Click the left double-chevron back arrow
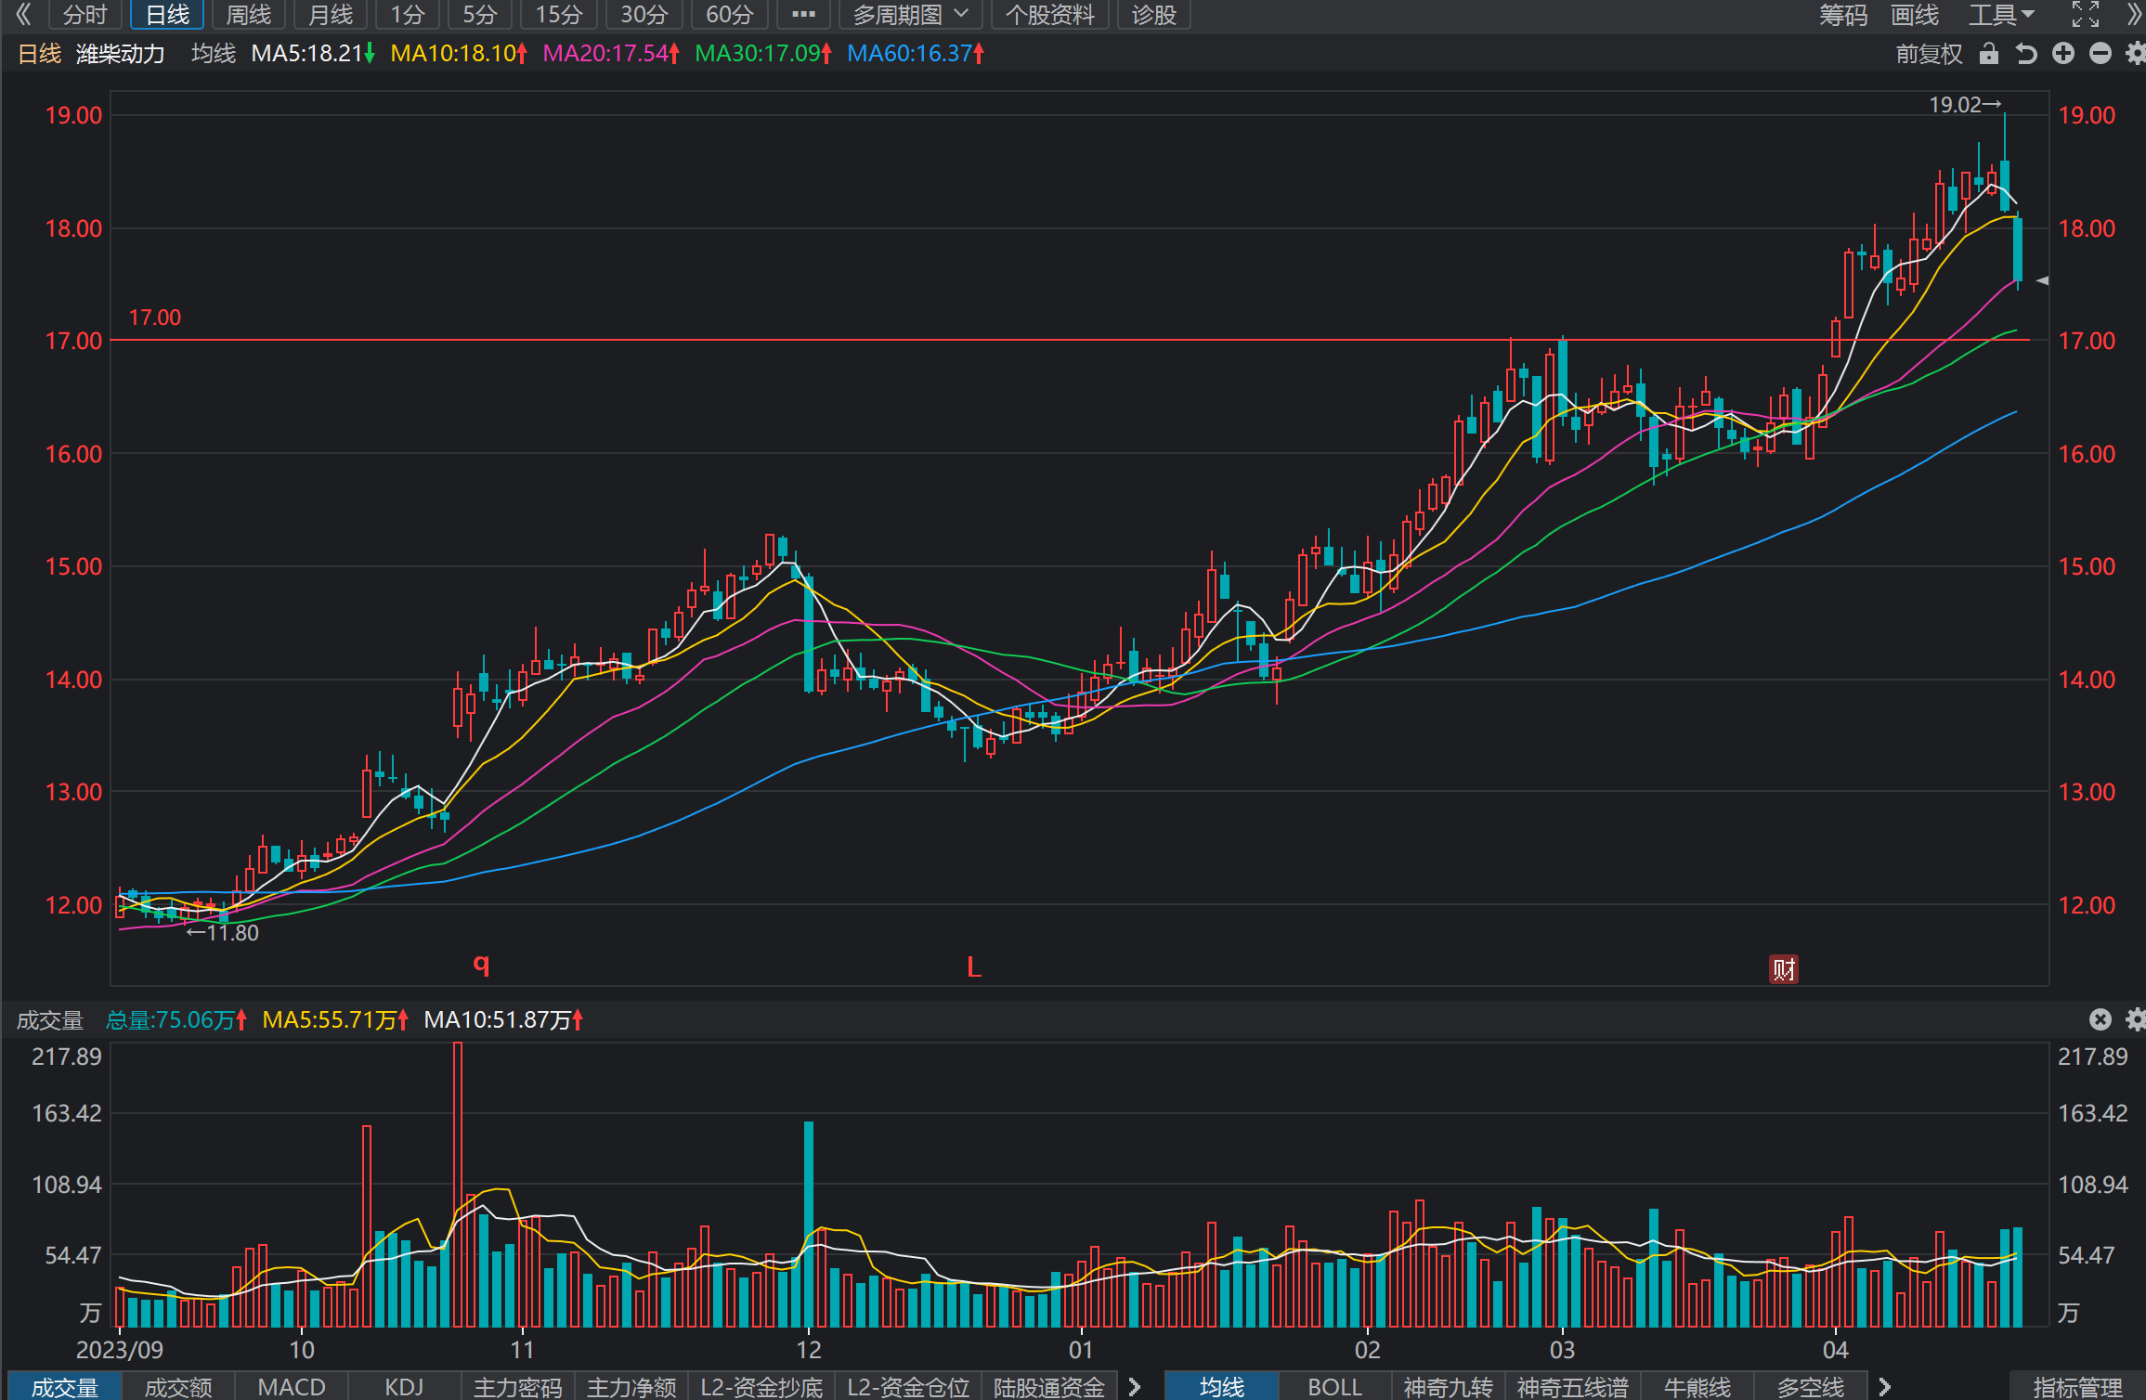The height and width of the screenshot is (1400, 2146). tap(24, 14)
